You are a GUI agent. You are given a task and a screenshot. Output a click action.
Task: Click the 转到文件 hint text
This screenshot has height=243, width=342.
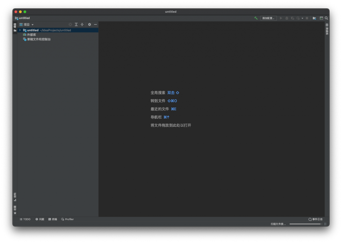[x=158, y=101]
